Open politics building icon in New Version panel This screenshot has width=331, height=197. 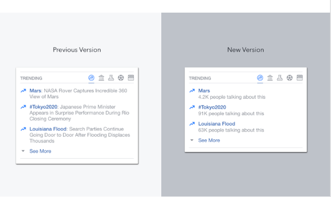pyautogui.click(x=270, y=78)
